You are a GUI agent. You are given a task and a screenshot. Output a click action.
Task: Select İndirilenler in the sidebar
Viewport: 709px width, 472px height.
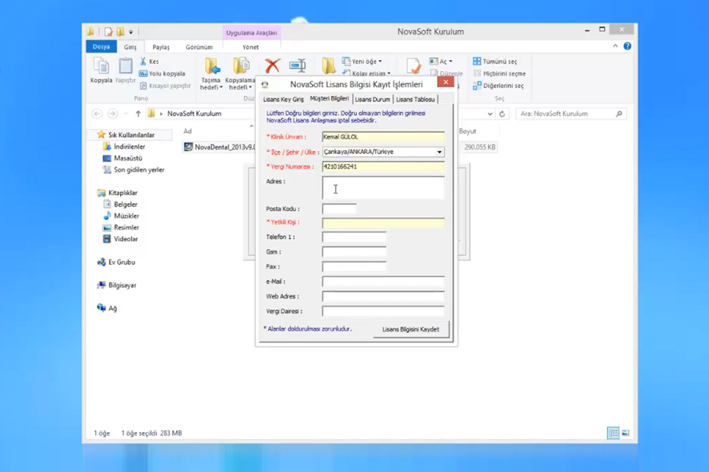tap(124, 147)
